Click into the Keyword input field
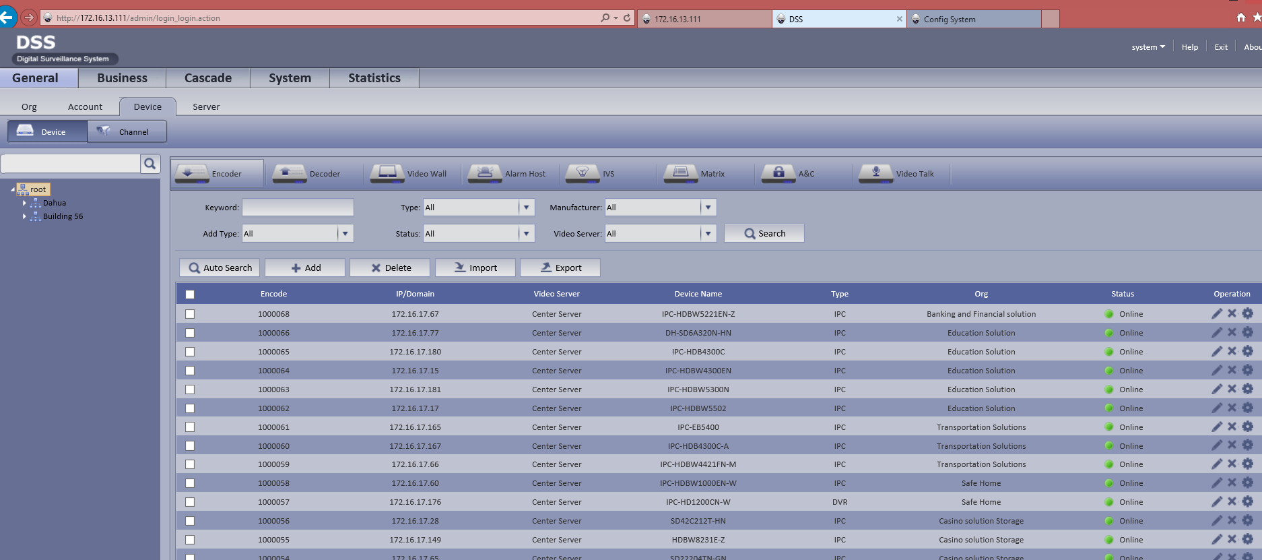The height and width of the screenshot is (560, 1262). [x=298, y=208]
